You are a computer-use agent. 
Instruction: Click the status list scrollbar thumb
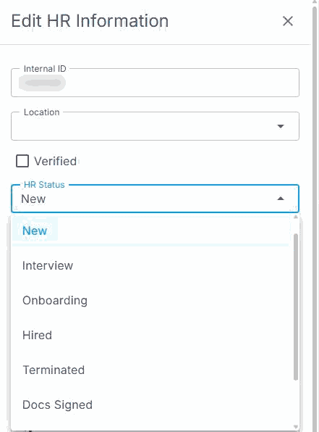296,307
